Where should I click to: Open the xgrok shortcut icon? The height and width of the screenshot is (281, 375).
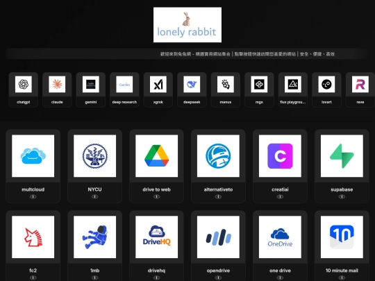click(158, 84)
